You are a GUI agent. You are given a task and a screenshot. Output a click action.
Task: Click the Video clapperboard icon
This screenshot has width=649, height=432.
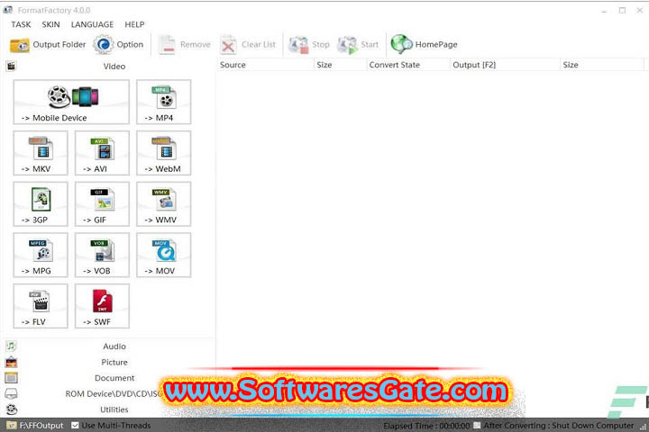click(x=11, y=66)
